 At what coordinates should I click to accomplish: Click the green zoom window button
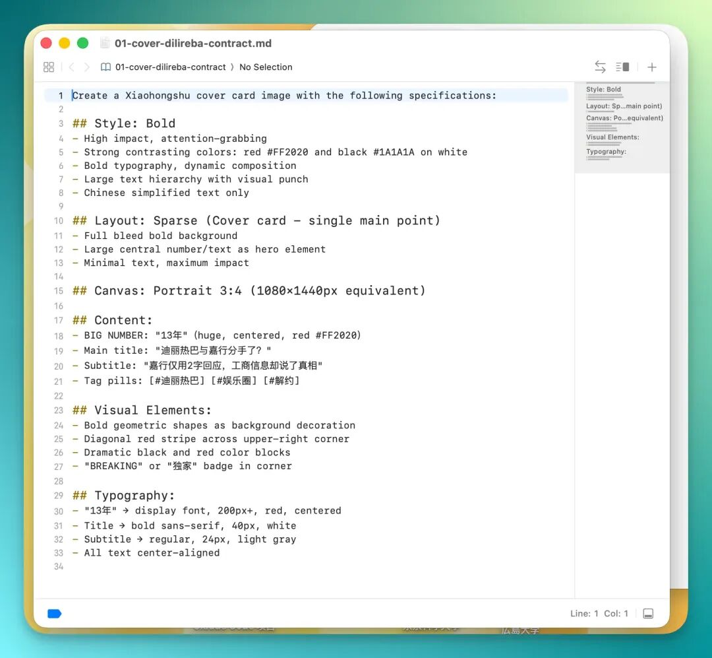pos(82,43)
